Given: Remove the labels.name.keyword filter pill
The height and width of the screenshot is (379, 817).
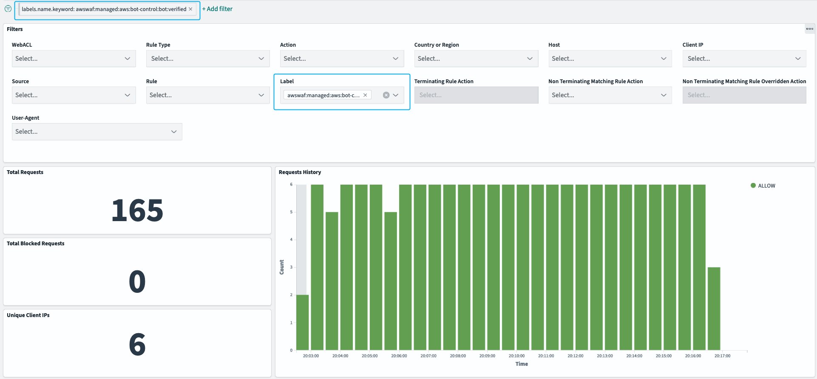Looking at the screenshot, I should [190, 9].
